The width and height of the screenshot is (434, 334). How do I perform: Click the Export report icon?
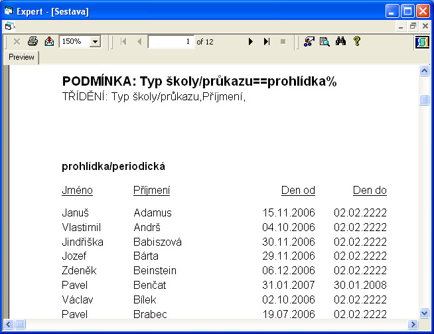click(49, 42)
